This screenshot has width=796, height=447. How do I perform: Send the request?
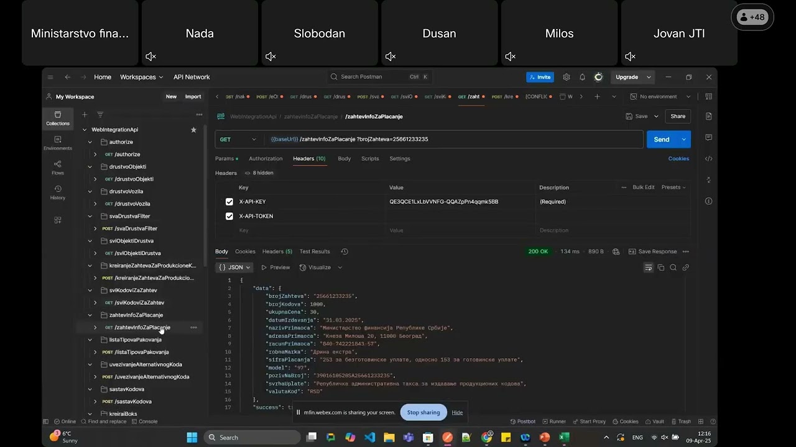662,140
